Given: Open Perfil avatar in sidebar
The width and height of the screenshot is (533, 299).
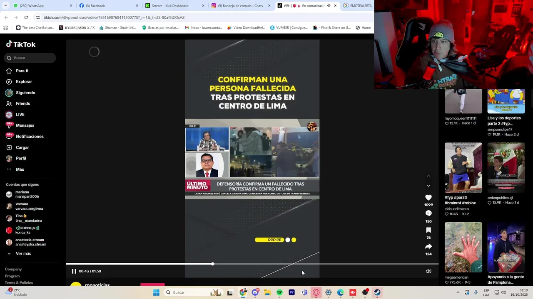Looking at the screenshot, I should [9, 158].
